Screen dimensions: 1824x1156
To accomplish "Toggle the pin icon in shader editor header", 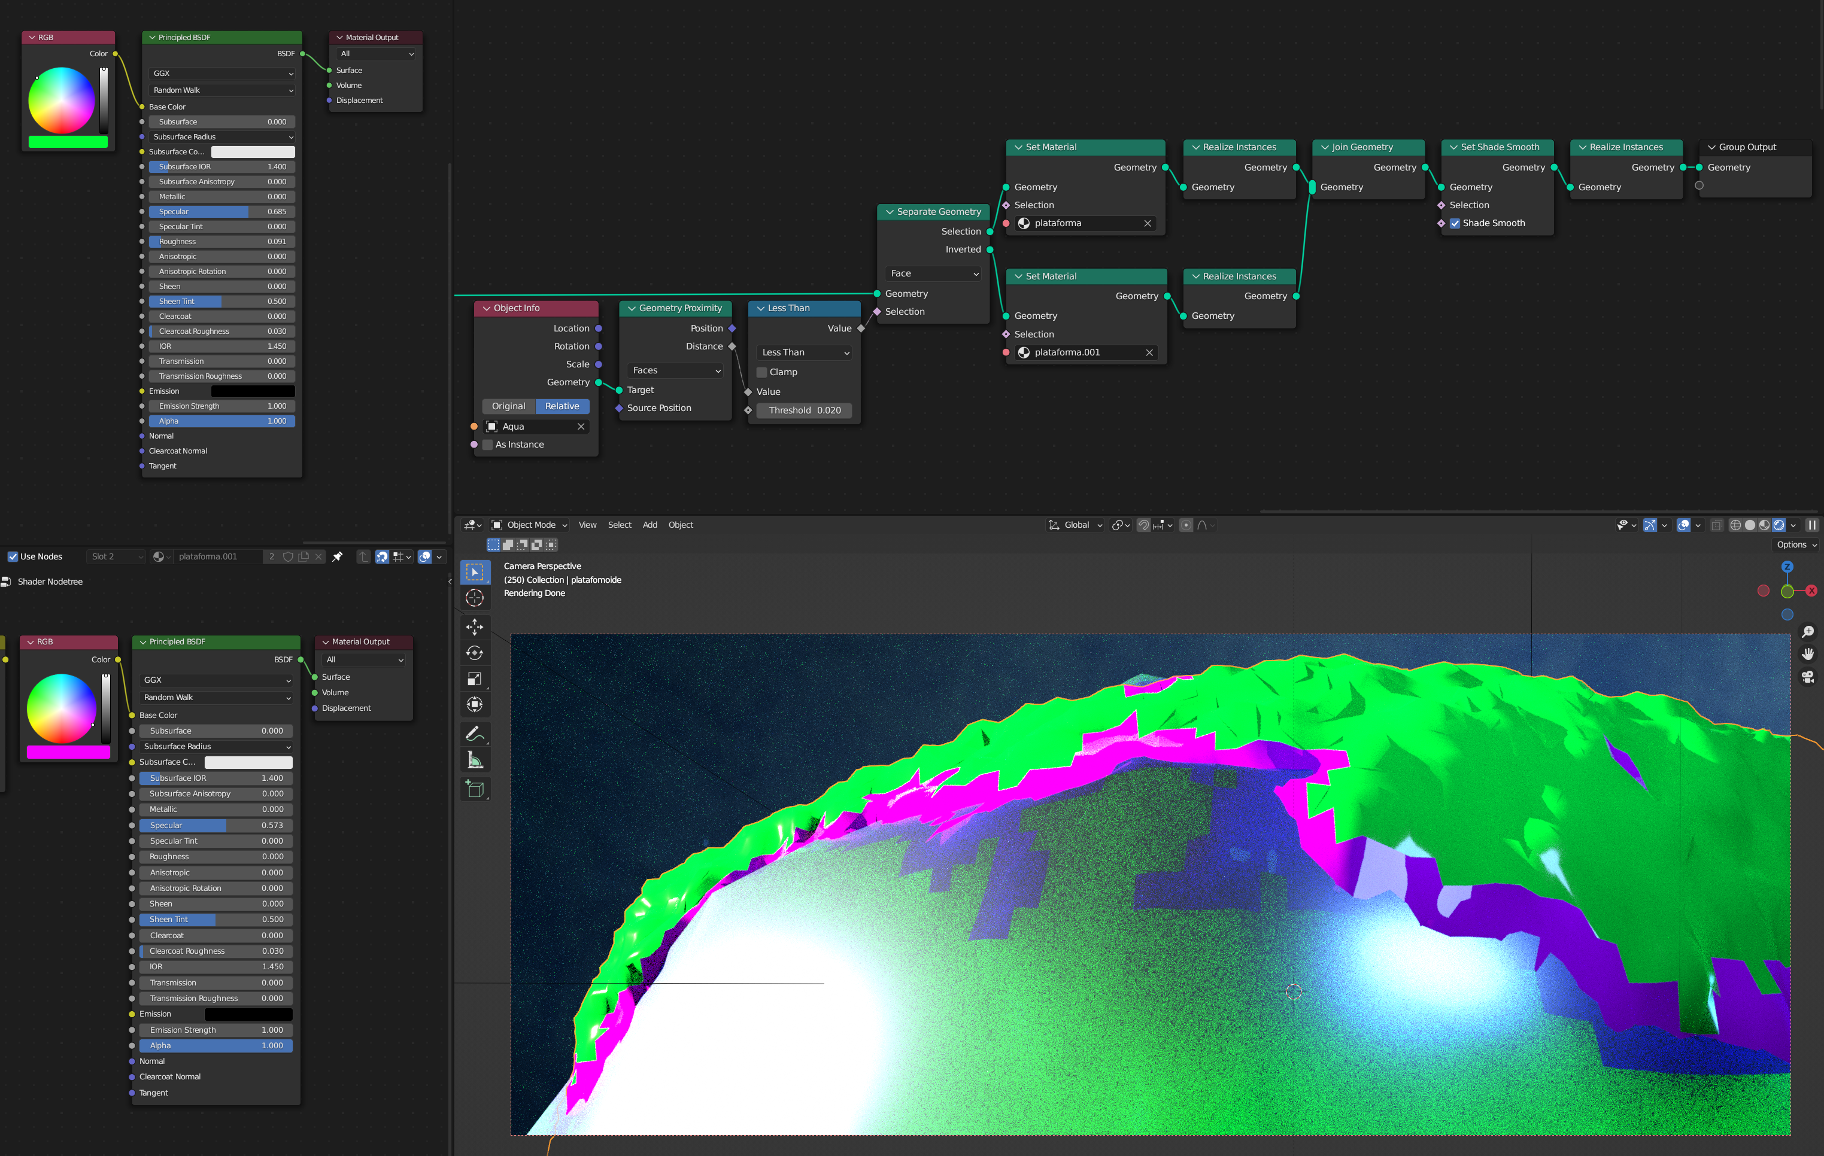I will pos(338,556).
